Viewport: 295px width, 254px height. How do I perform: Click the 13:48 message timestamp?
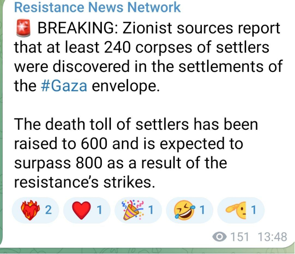[x=272, y=237]
